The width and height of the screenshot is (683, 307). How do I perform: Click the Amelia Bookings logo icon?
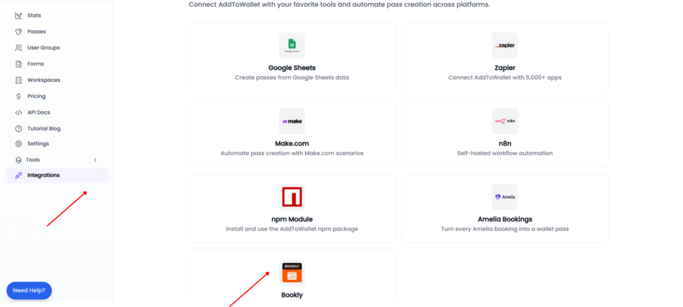click(505, 197)
